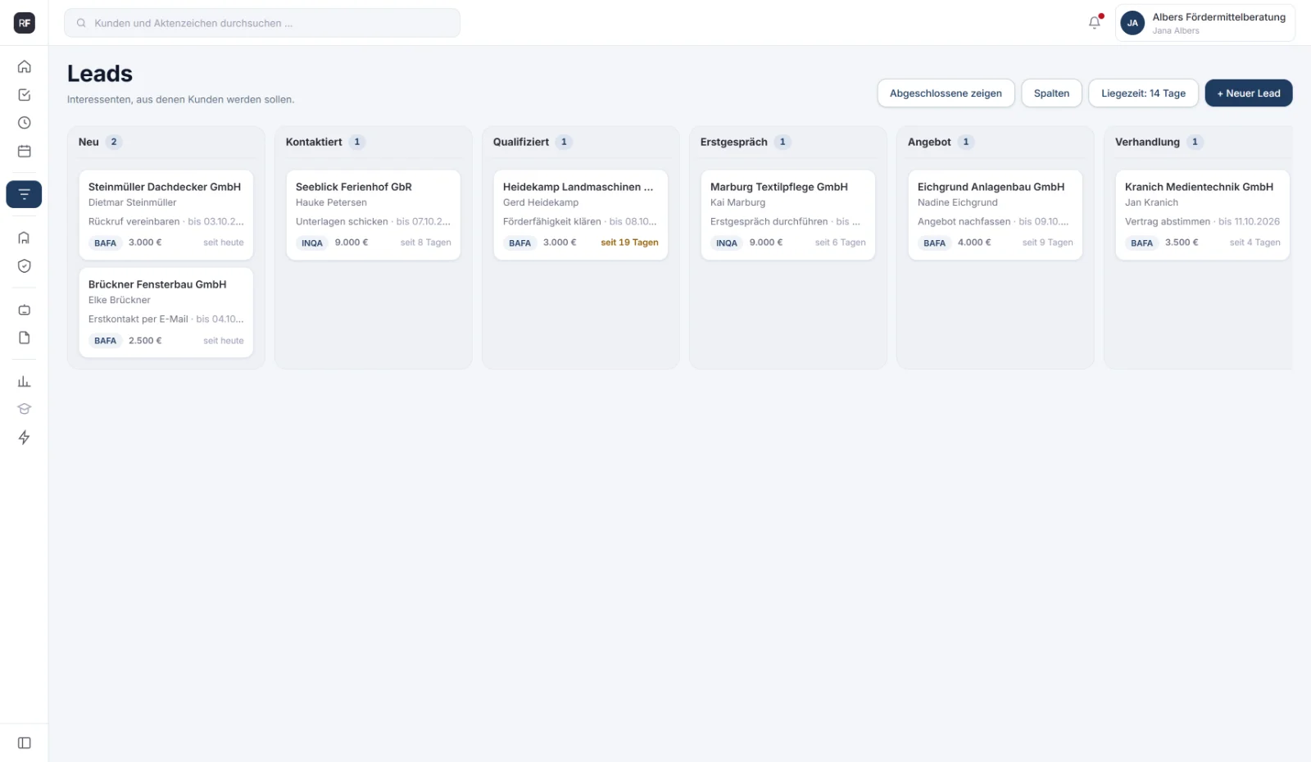Toggle Abgeschlossene zeigen

946,93
